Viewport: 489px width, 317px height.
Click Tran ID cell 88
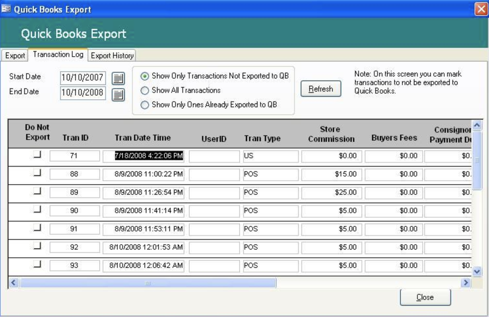(x=74, y=174)
